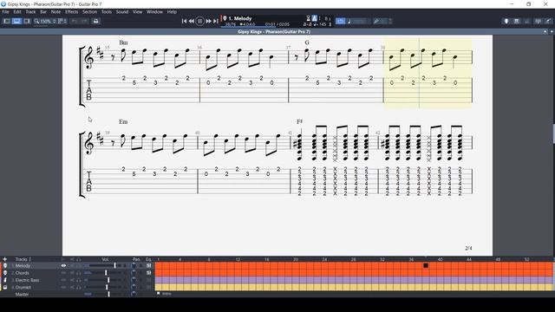Open the view layout dropdown

[x=62, y=21]
